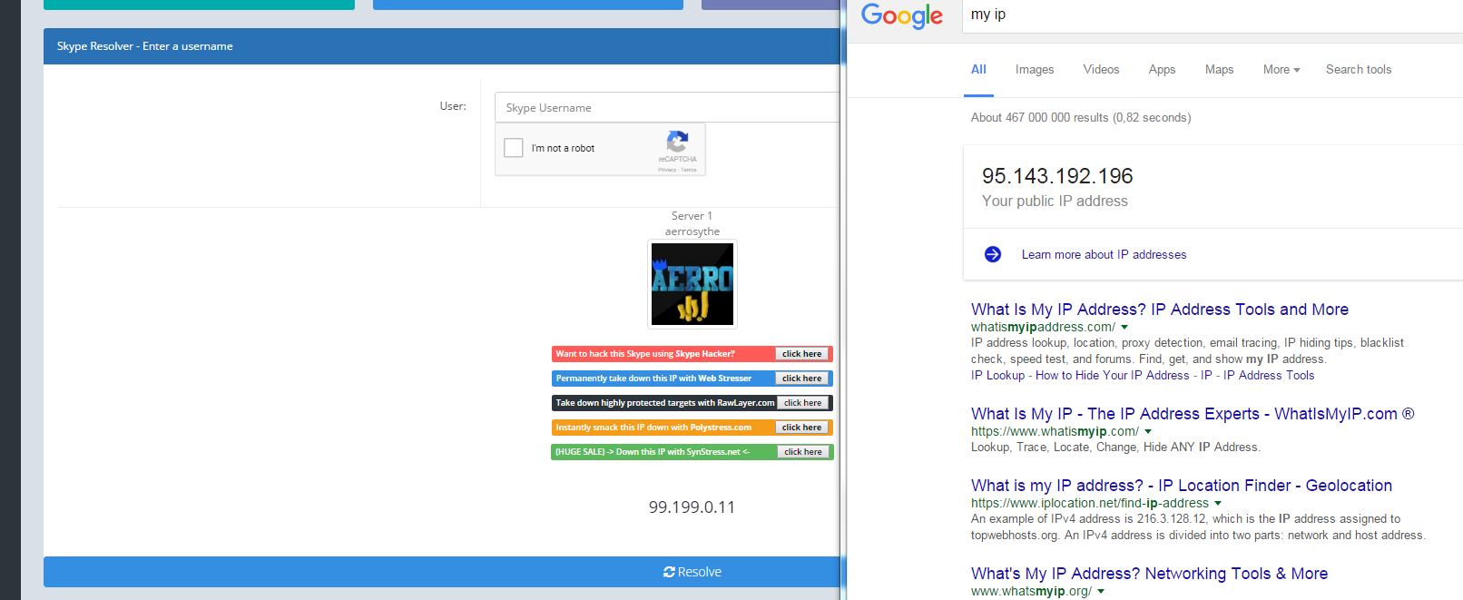Click here on the RawLayer.com banner
The height and width of the screenshot is (600, 1463).
point(803,403)
